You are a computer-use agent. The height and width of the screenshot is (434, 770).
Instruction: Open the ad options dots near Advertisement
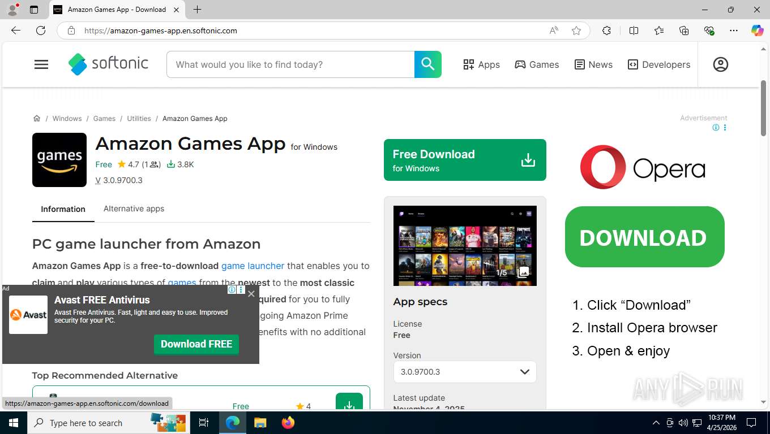pyautogui.click(x=725, y=128)
